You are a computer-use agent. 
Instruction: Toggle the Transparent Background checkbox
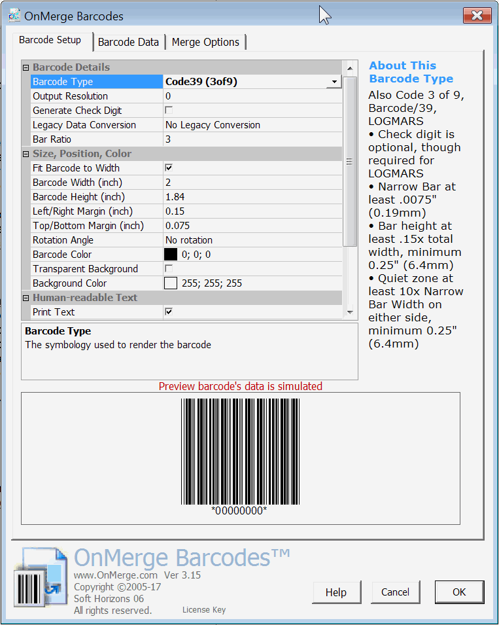[169, 269]
